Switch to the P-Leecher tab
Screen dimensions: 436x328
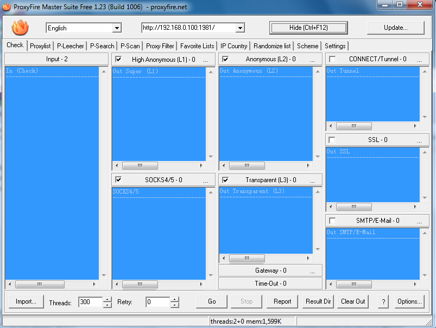[71, 46]
